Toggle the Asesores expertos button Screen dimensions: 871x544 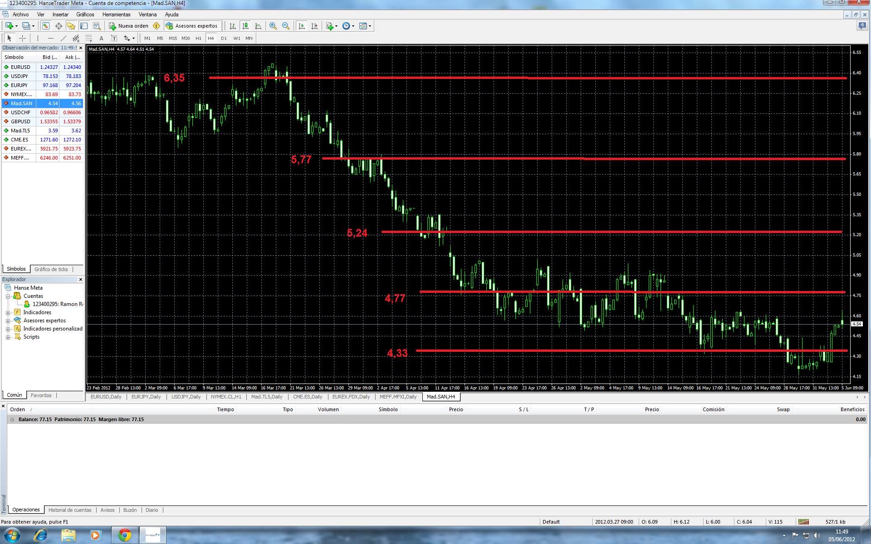pyautogui.click(x=192, y=26)
